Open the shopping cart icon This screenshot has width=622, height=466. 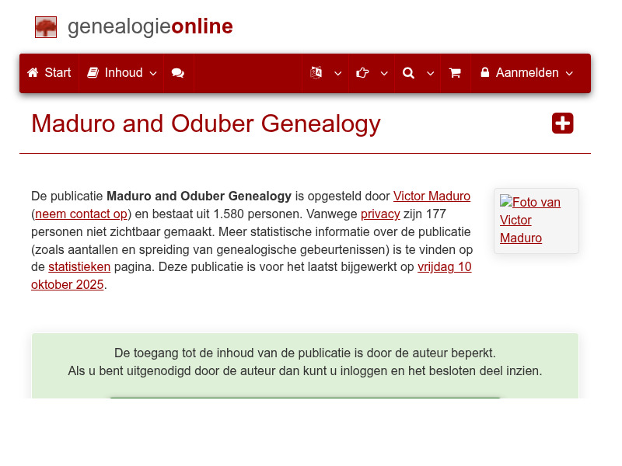tap(455, 73)
